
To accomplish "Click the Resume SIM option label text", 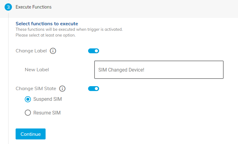I will coord(47,113).
